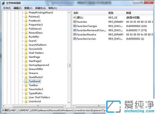Viewport: 155px width, 114px height.
Task: Expand the RecentDocs key
Action: tap(22, 33)
